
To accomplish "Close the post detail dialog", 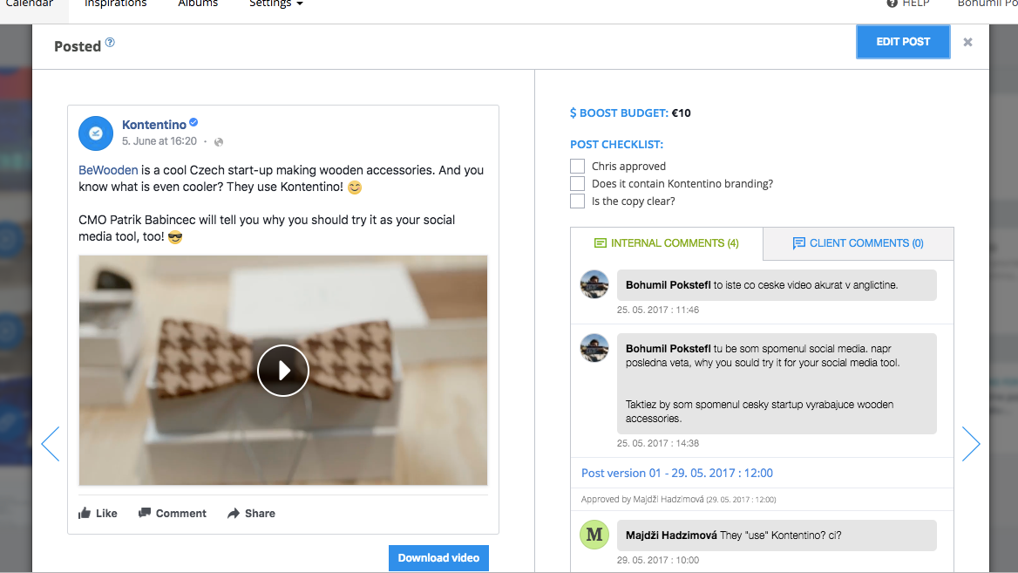I will (967, 42).
